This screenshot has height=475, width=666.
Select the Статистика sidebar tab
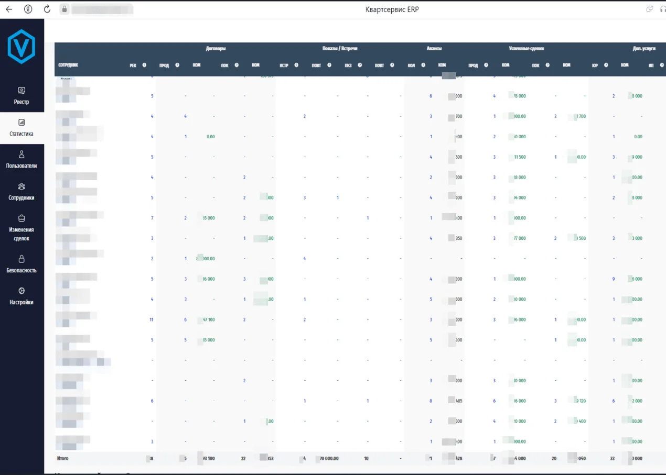(x=22, y=128)
